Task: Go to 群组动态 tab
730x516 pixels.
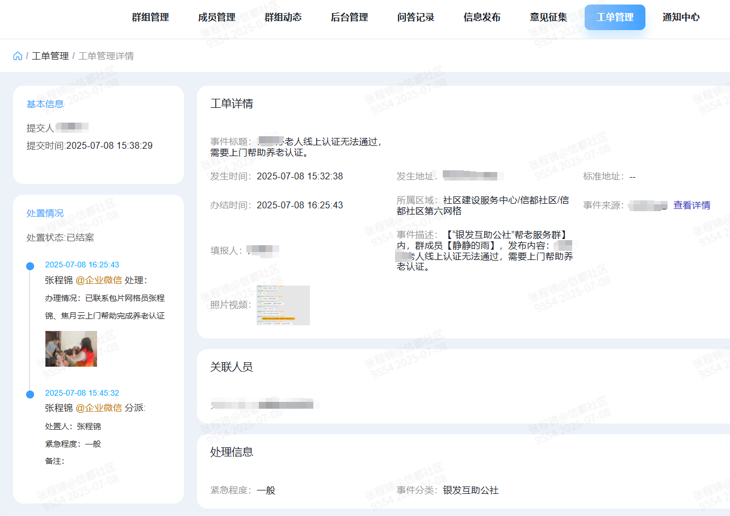Action: coord(283,17)
